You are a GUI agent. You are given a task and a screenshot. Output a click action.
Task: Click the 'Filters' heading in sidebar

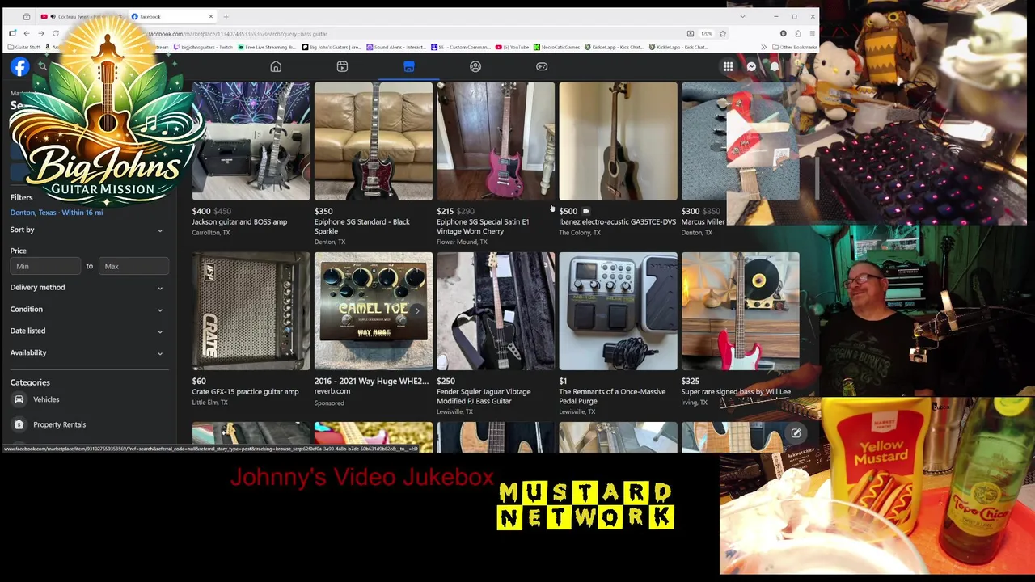tap(22, 198)
